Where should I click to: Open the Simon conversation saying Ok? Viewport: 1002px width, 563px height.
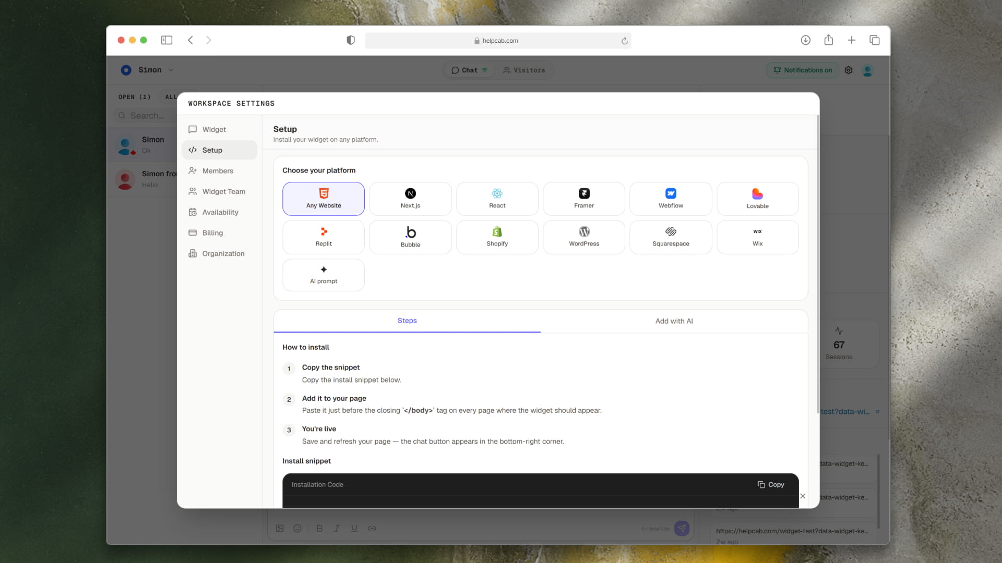142,145
